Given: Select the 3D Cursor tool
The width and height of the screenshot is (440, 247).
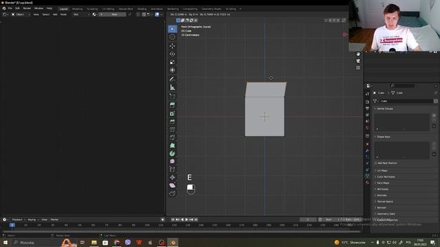Looking at the screenshot, I should tap(173, 37).
